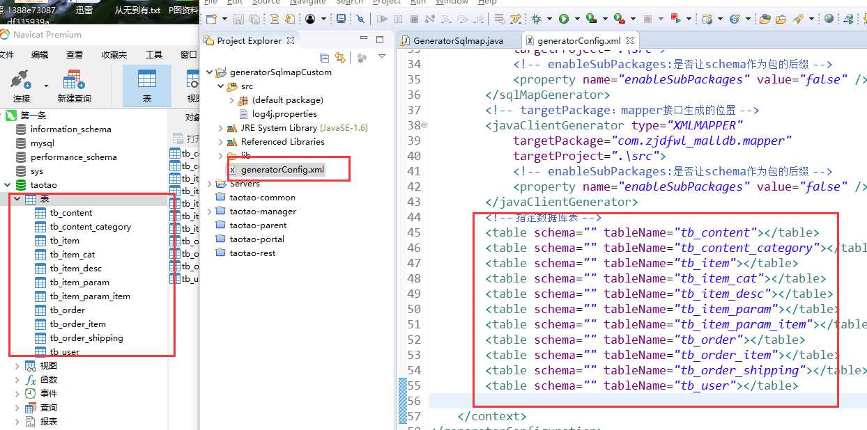
Task: Select tb_item_param_item in Navicat tree
Action: click(90, 296)
